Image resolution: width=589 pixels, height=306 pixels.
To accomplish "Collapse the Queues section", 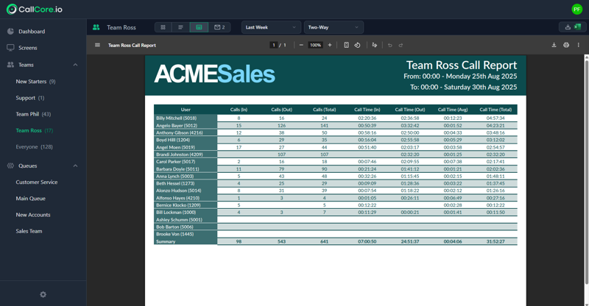I will (x=75, y=166).
